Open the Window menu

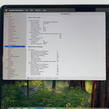pos(38,10)
